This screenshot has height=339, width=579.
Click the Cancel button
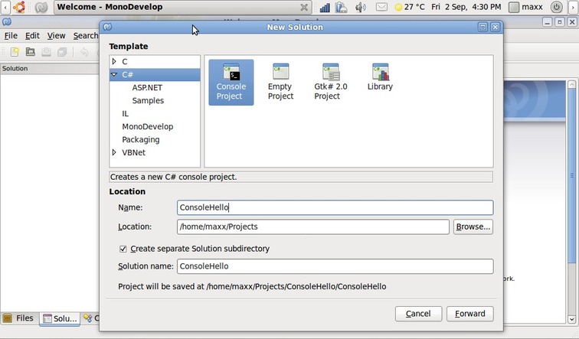(418, 314)
